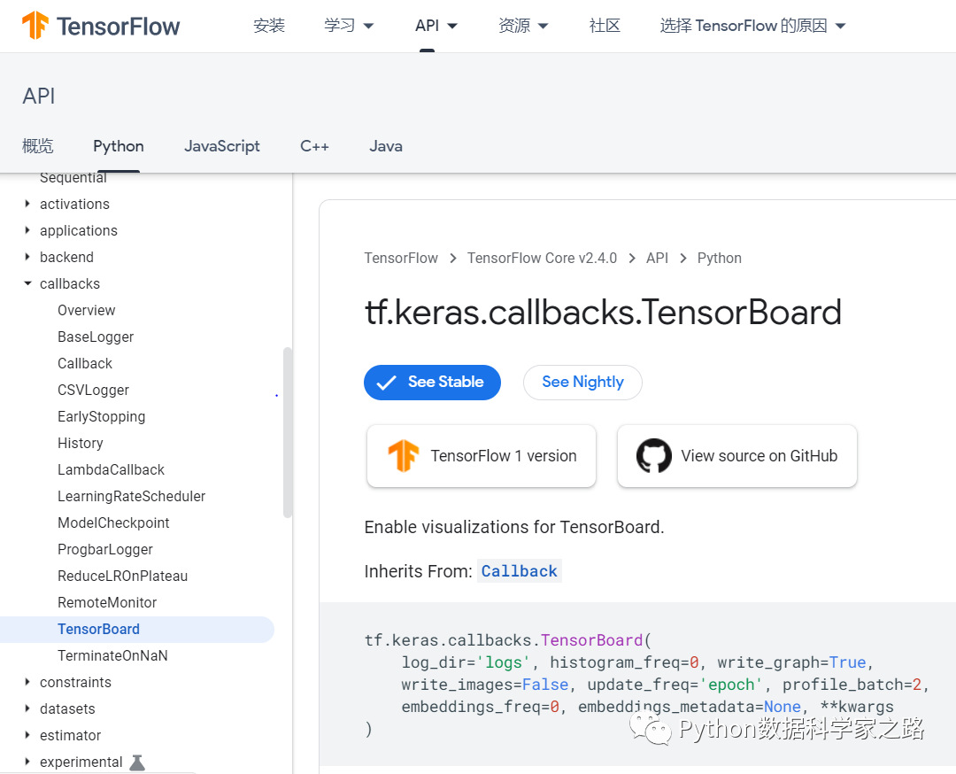Open the 学习 dropdown menu
The height and width of the screenshot is (774, 956).
coord(349,26)
